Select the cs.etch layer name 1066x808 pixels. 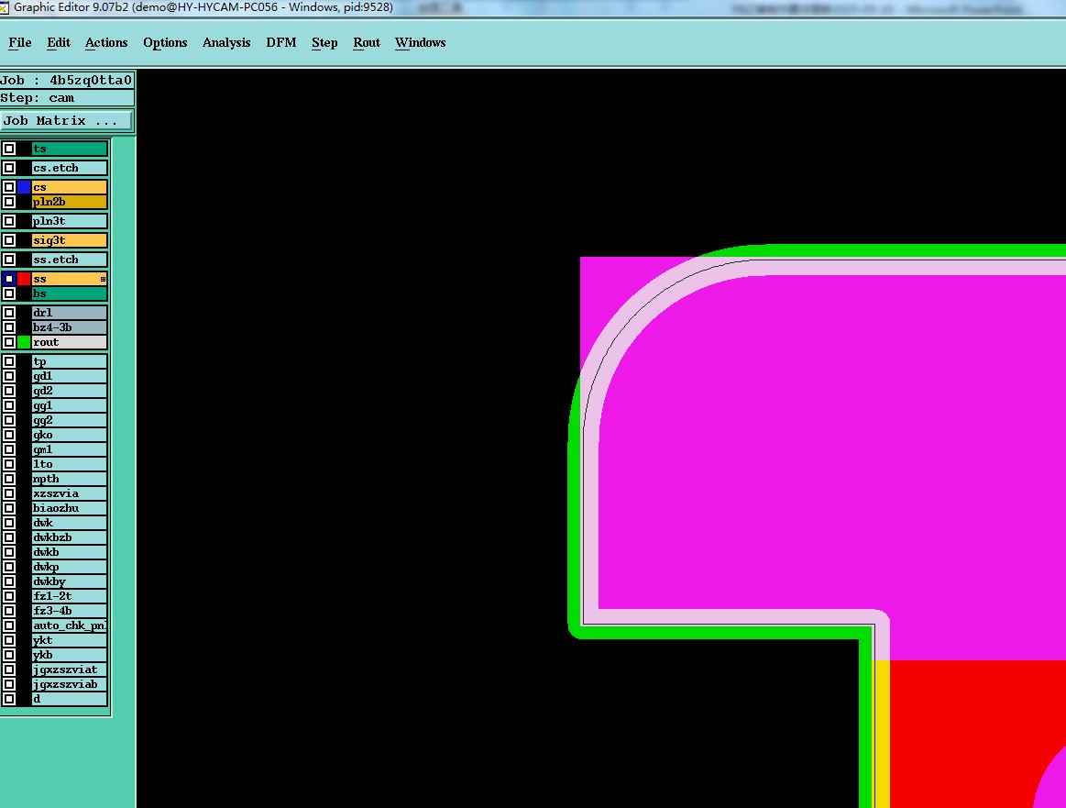click(x=70, y=167)
